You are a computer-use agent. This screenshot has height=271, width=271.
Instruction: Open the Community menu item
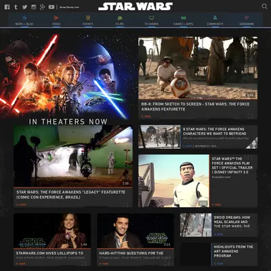point(215,24)
